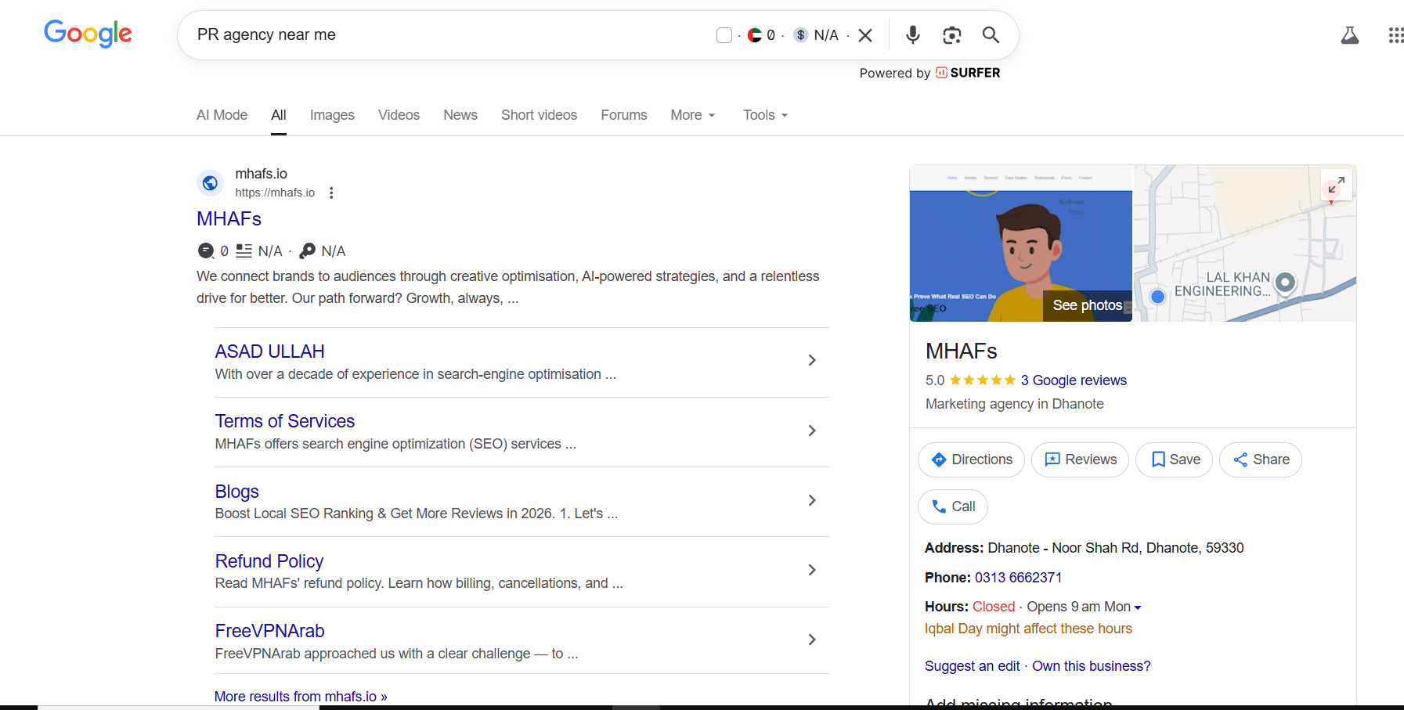1404x710 pixels.
Task: Click See photos on business thumbnail
Action: (x=1087, y=305)
